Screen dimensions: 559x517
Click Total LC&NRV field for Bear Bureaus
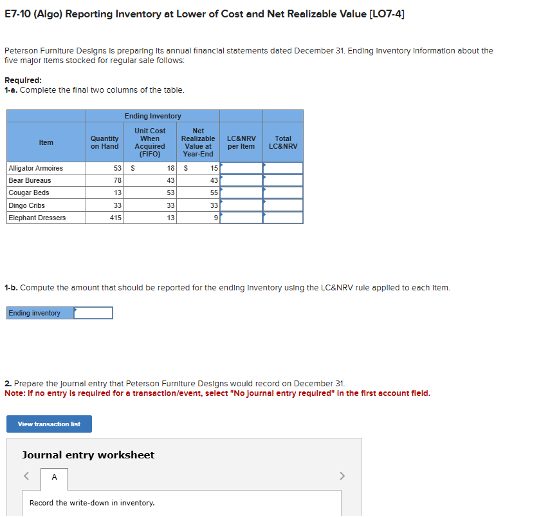[x=283, y=180]
